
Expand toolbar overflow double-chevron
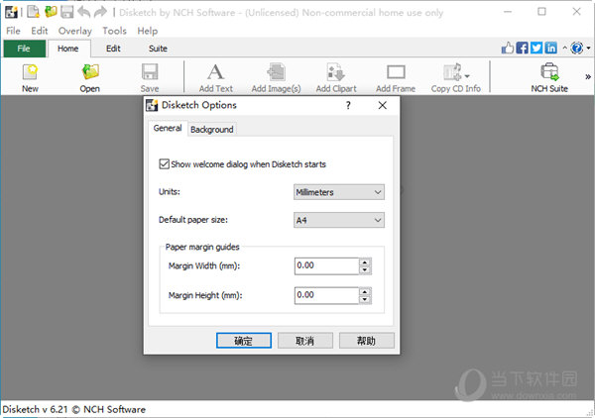(x=588, y=77)
